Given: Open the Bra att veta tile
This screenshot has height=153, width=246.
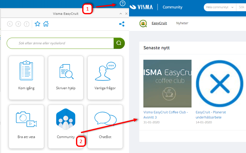Looking at the screenshot, I should coord(26,127).
